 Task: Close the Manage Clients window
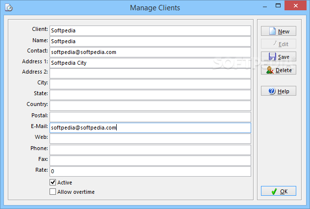pos(296,5)
